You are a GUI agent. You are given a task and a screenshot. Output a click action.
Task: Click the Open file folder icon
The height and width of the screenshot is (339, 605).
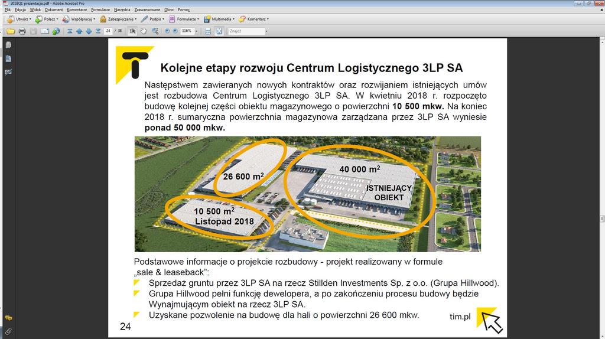click(x=11, y=31)
